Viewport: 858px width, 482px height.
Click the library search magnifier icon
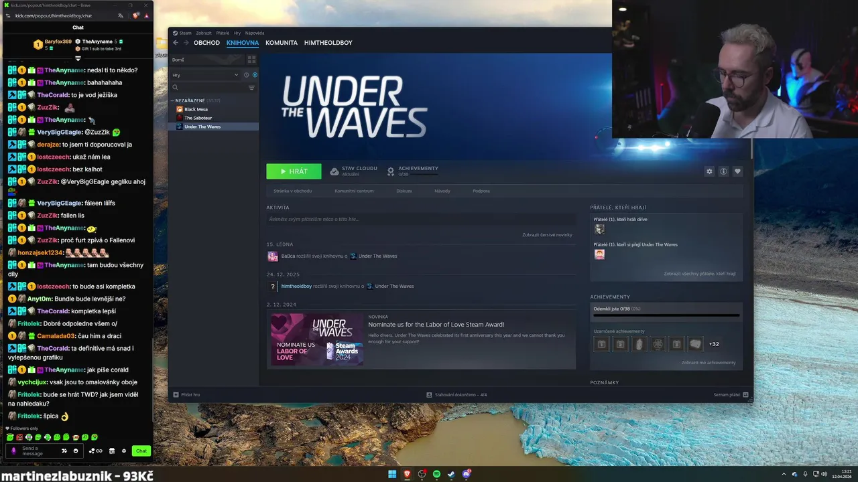pyautogui.click(x=175, y=88)
